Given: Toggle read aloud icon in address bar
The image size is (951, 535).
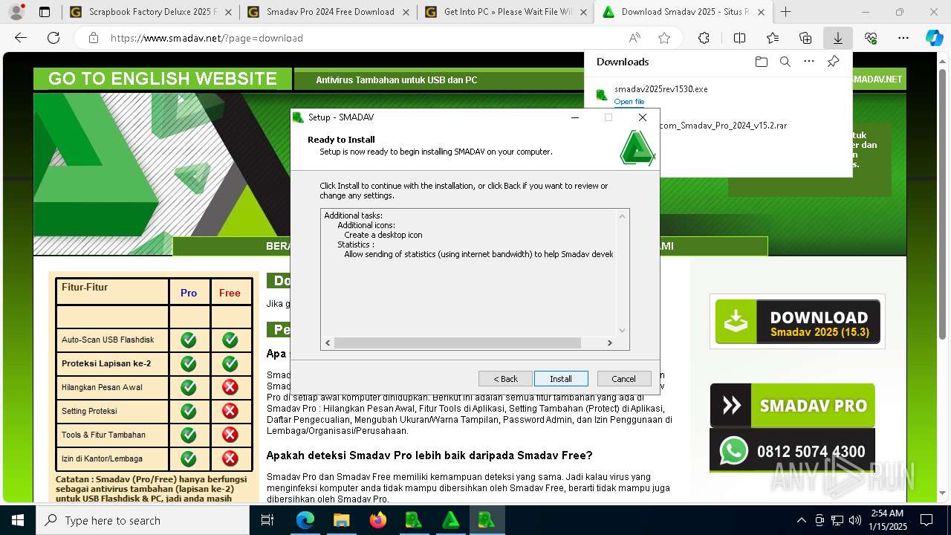Looking at the screenshot, I should point(634,38).
